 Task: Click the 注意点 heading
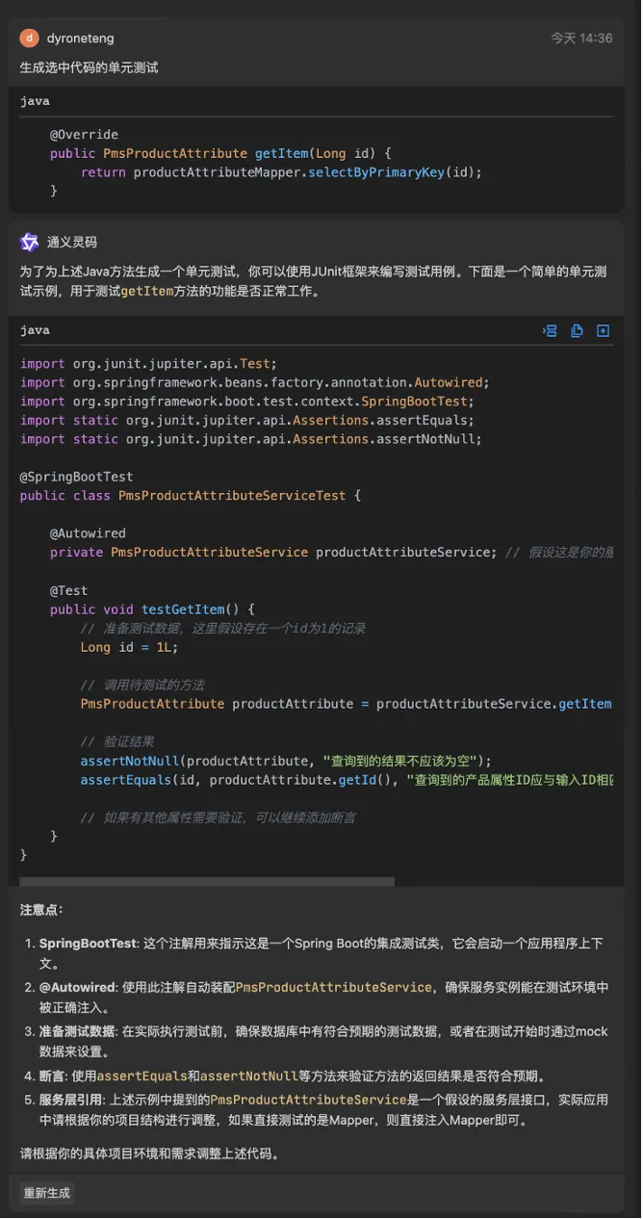point(41,910)
